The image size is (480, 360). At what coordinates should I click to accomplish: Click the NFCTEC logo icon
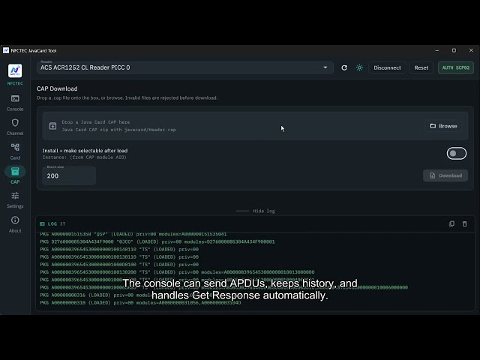click(x=15, y=71)
